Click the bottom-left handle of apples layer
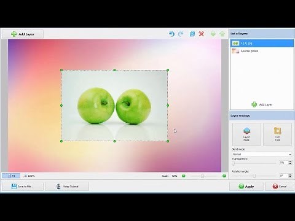The image size is (295, 221). click(x=61, y=141)
